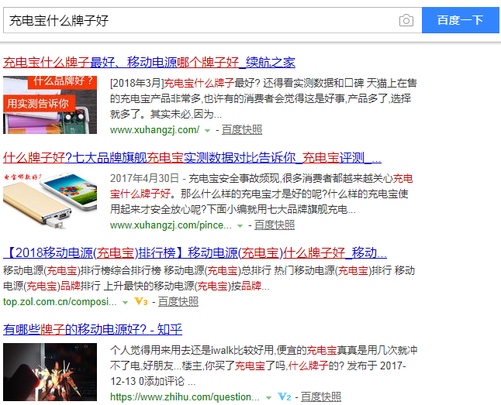Click the blue V2 credibility badge
501x405 pixels.
tap(285, 396)
